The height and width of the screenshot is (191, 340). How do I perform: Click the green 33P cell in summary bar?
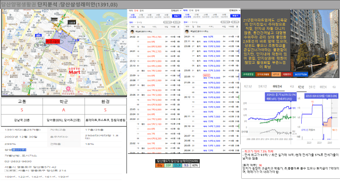168,165
